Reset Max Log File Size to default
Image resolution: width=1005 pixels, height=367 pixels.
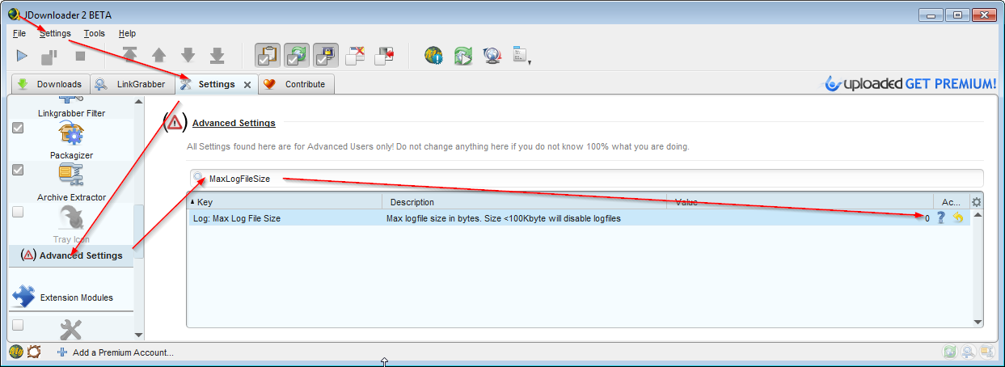[958, 217]
